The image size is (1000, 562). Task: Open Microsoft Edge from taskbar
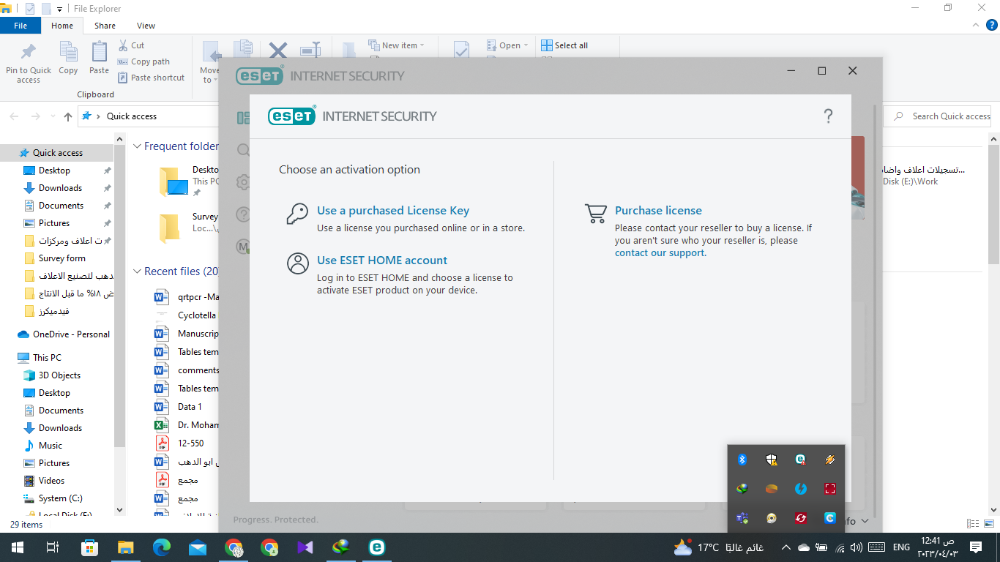(162, 547)
